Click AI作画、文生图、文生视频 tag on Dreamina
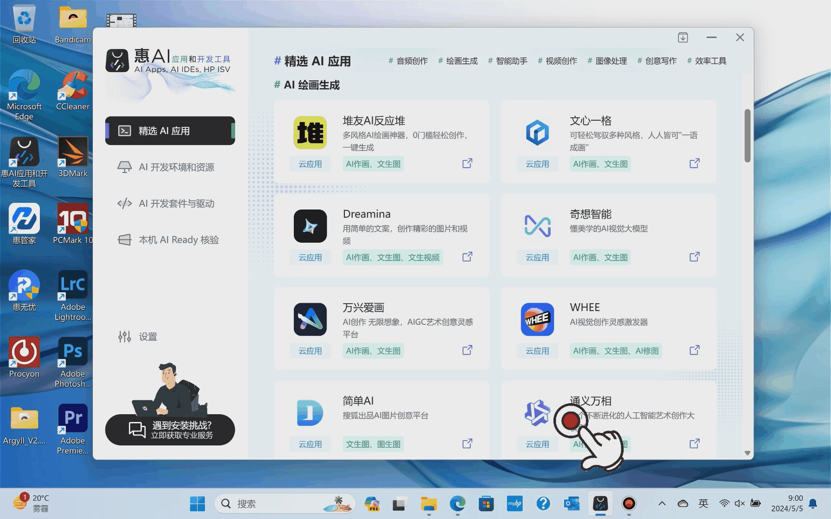The width and height of the screenshot is (831, 519). (392, 257)
